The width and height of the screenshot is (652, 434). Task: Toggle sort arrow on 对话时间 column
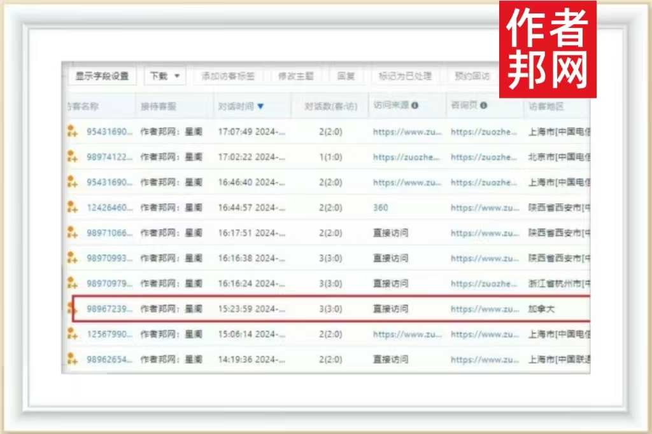[x=260, y=106]
